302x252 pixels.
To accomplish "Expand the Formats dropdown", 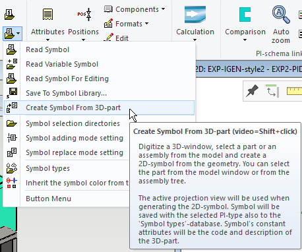I will 126,24.
